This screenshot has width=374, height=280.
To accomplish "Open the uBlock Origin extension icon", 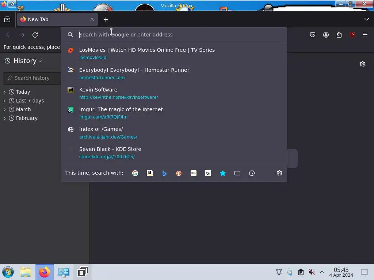I will (x=352, y=35).
